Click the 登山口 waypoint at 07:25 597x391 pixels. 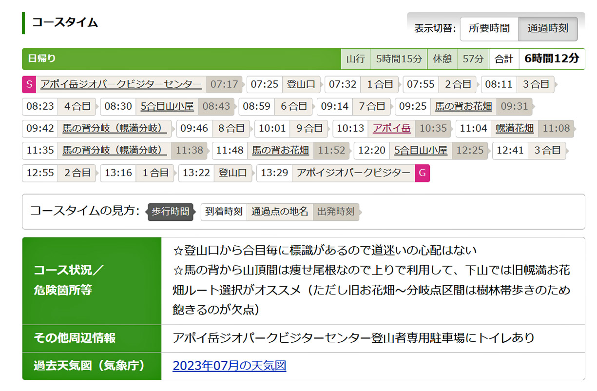(x=301, y=84)
